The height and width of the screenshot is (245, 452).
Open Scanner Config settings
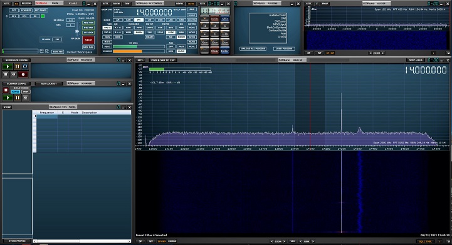[x=16, y=83]
